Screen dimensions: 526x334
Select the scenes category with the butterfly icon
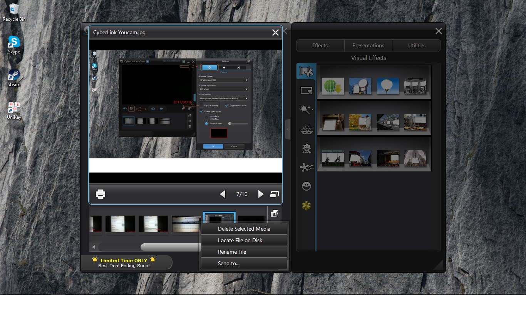[306, 71]
